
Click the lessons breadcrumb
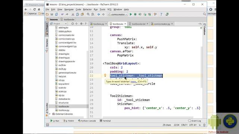52,19
